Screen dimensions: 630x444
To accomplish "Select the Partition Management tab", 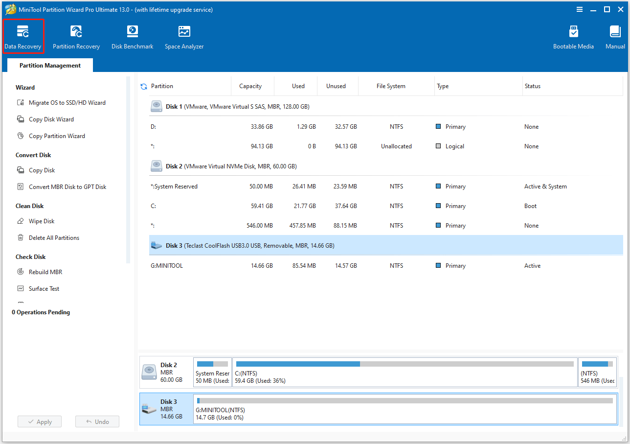I will 50,66.
